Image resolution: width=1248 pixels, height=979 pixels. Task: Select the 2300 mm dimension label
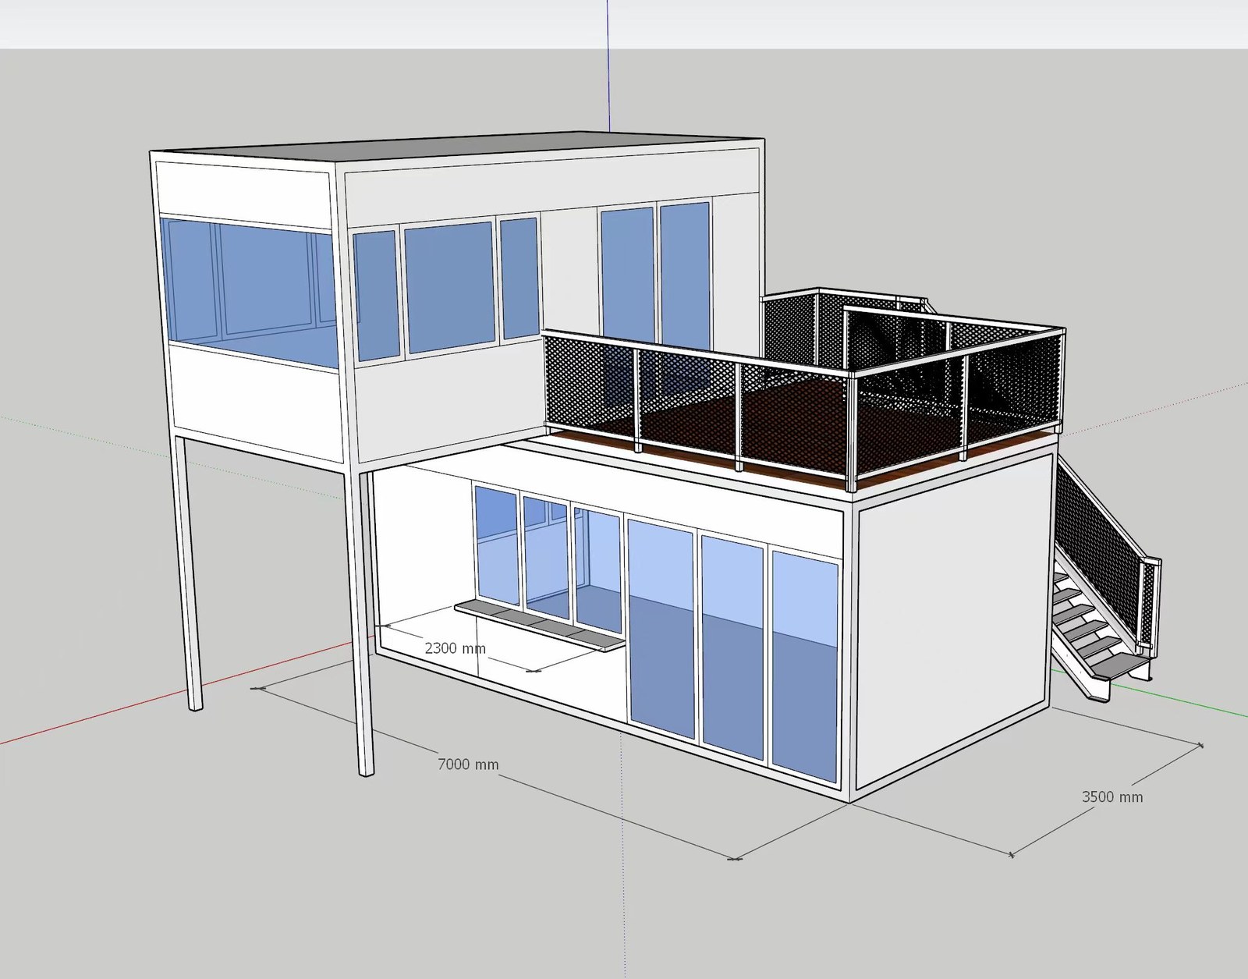pos(455,648)
